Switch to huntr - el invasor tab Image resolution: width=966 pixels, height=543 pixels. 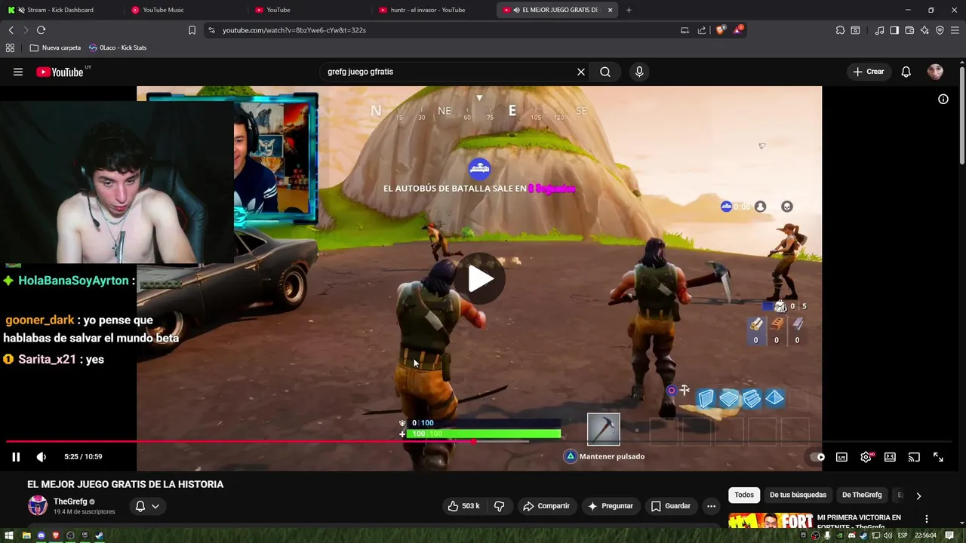coord(427,10)
